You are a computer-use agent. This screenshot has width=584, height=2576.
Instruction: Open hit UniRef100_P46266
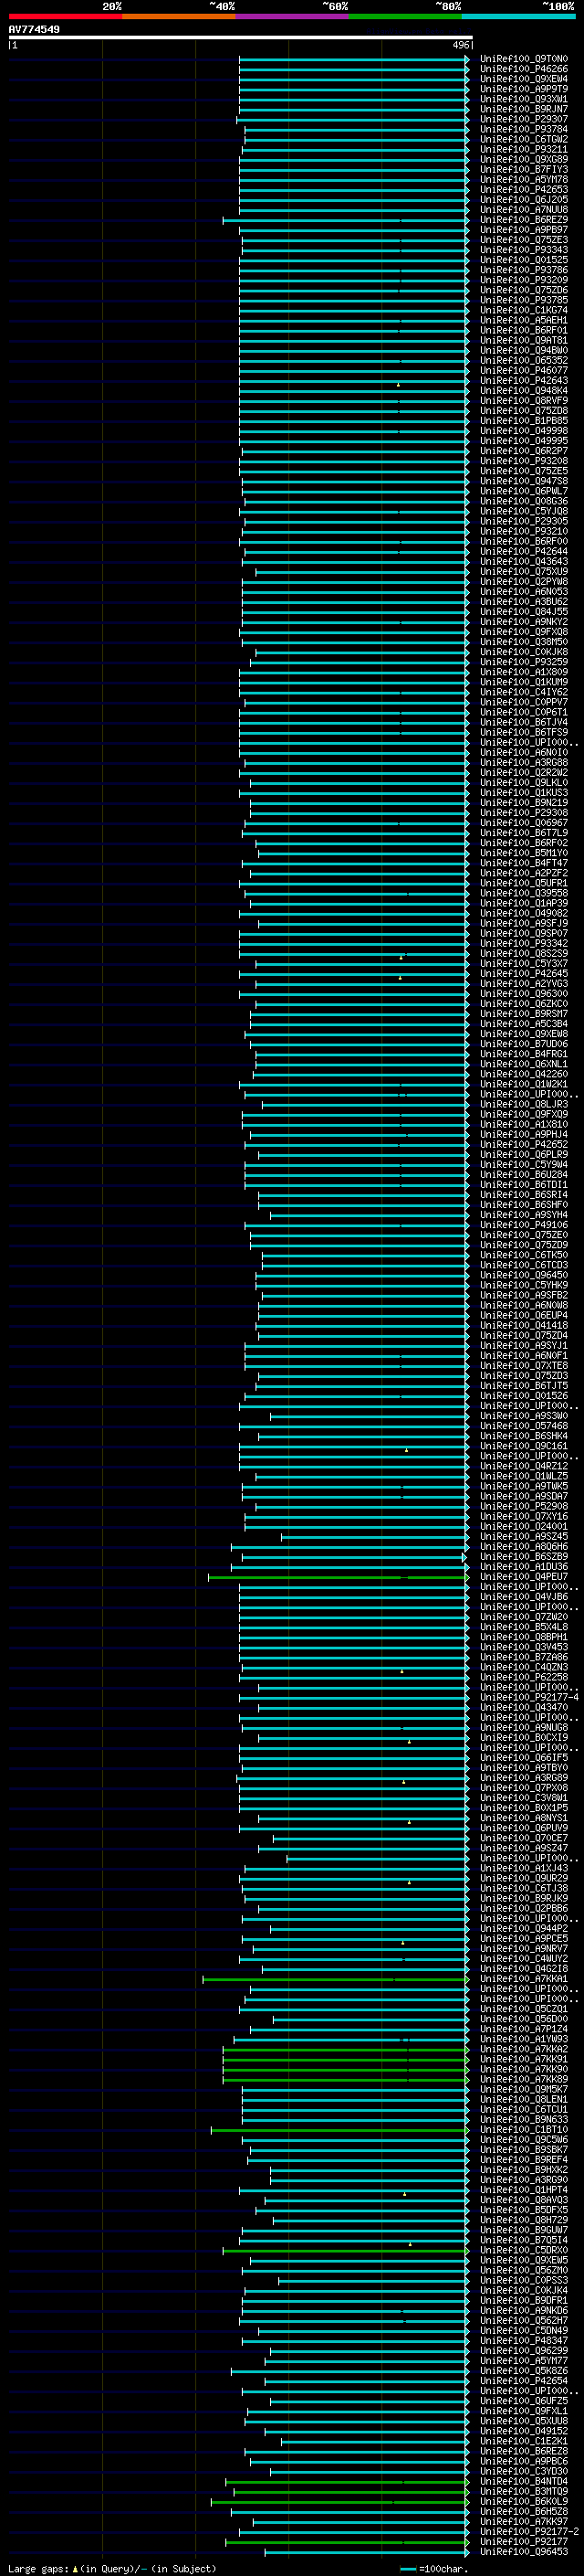click(x=523, y=69)
